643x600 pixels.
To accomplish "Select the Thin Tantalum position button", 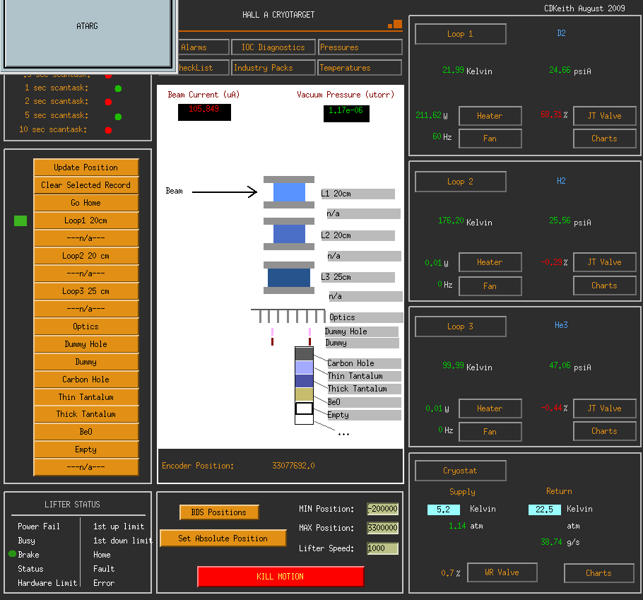I will coord(86,396).
